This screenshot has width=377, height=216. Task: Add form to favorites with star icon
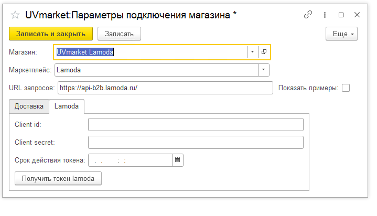pos(15,15)
